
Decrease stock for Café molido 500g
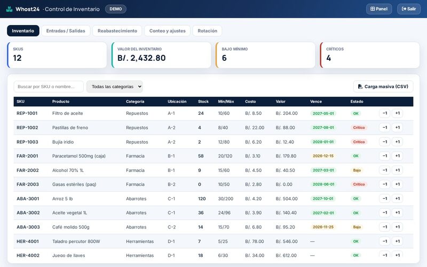coord(384,227)
